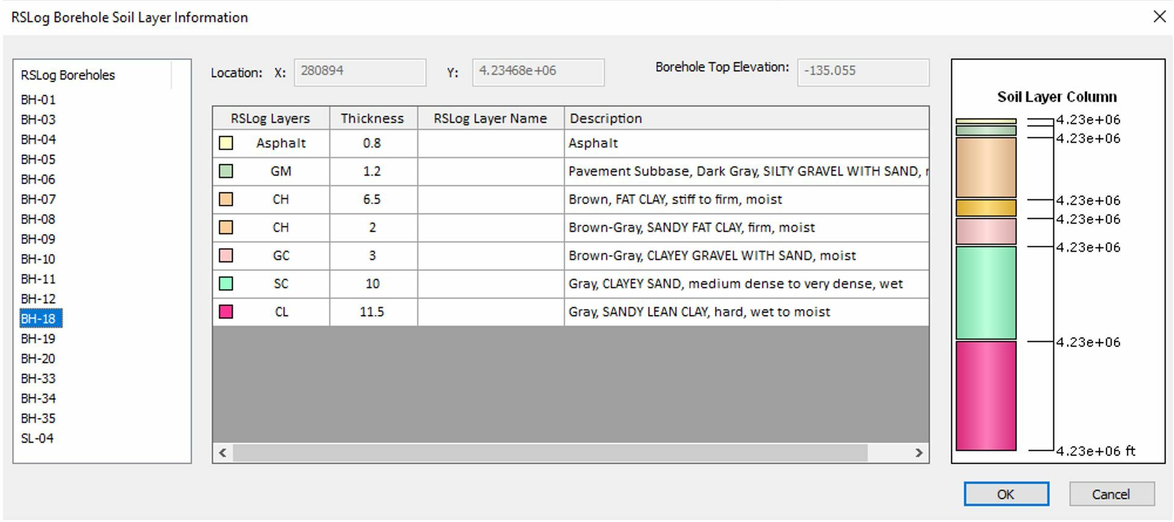Click the SC layer name cell
1174x522 pixels.
(490, 284)
